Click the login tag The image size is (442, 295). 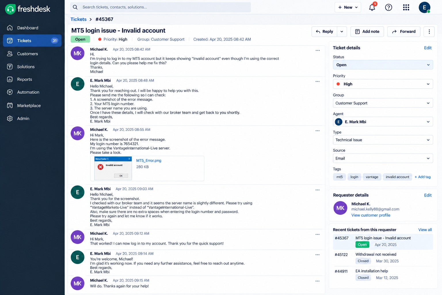click(x=354, y=177)
